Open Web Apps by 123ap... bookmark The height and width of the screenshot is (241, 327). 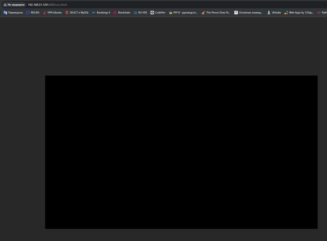(x=299, y=13)
